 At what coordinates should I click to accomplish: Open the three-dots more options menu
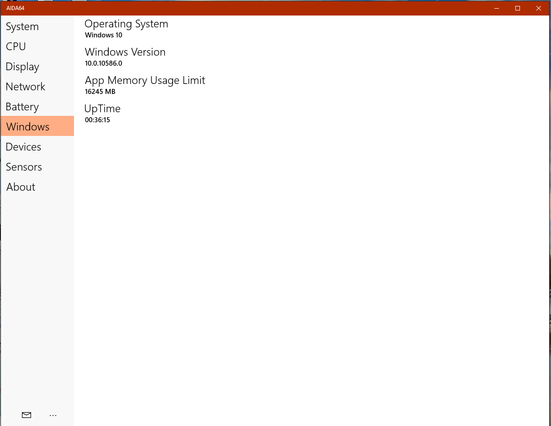53,415
